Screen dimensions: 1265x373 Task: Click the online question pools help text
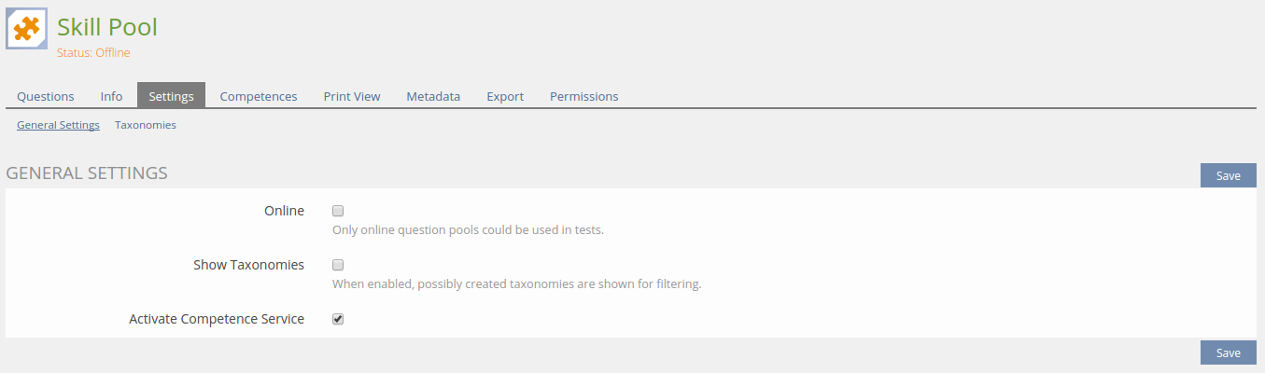point(468,229)
